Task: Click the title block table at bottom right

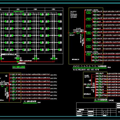Action: point(98,109)
